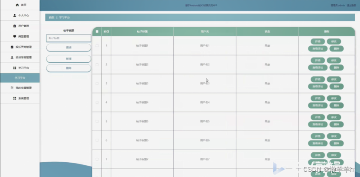Click 查看评论 for row 帖子标题5
Image resolution: width=360 pixels, height=177 pixels.
[x=318, y=124]
